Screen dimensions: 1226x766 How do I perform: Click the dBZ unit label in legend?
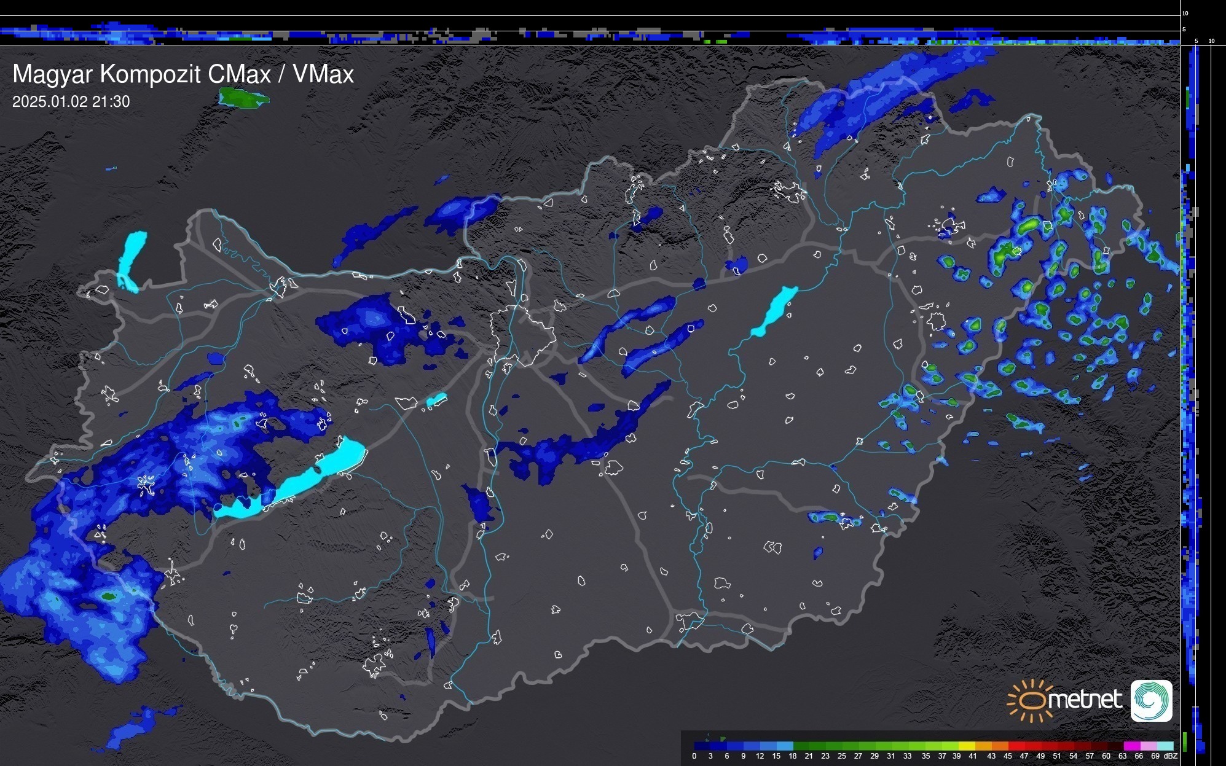(x=1171, y=756)
